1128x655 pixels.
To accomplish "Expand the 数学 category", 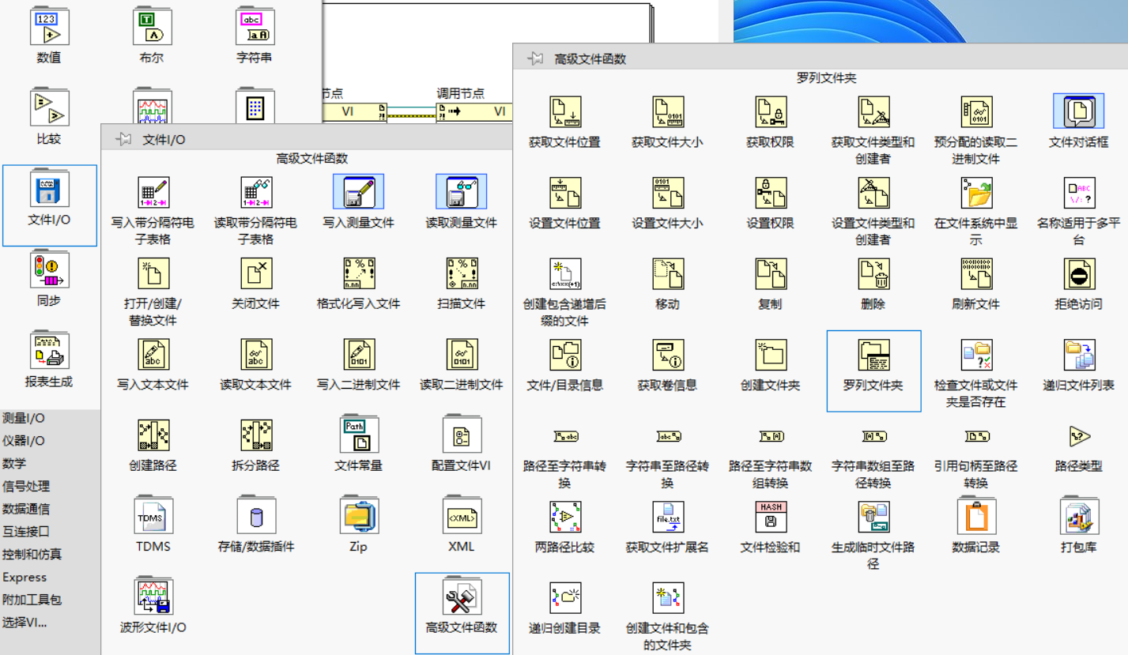I will tap(14, 464).
